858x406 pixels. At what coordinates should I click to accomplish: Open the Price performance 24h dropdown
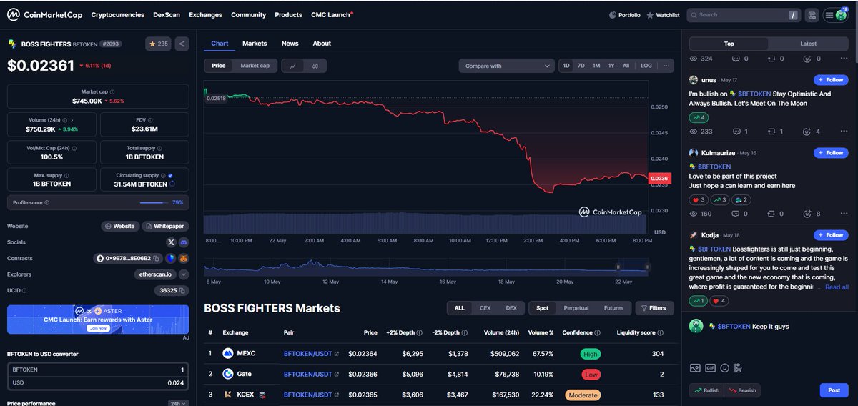point(177,403)
